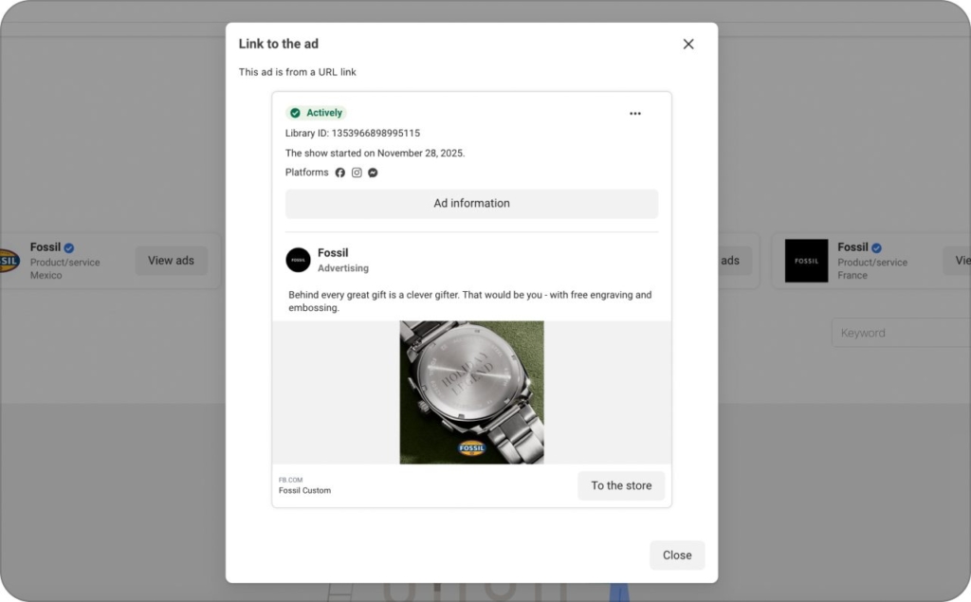971x602 pixels.
Task: View ads for Fossil France
Action: (x=962, y=260)
